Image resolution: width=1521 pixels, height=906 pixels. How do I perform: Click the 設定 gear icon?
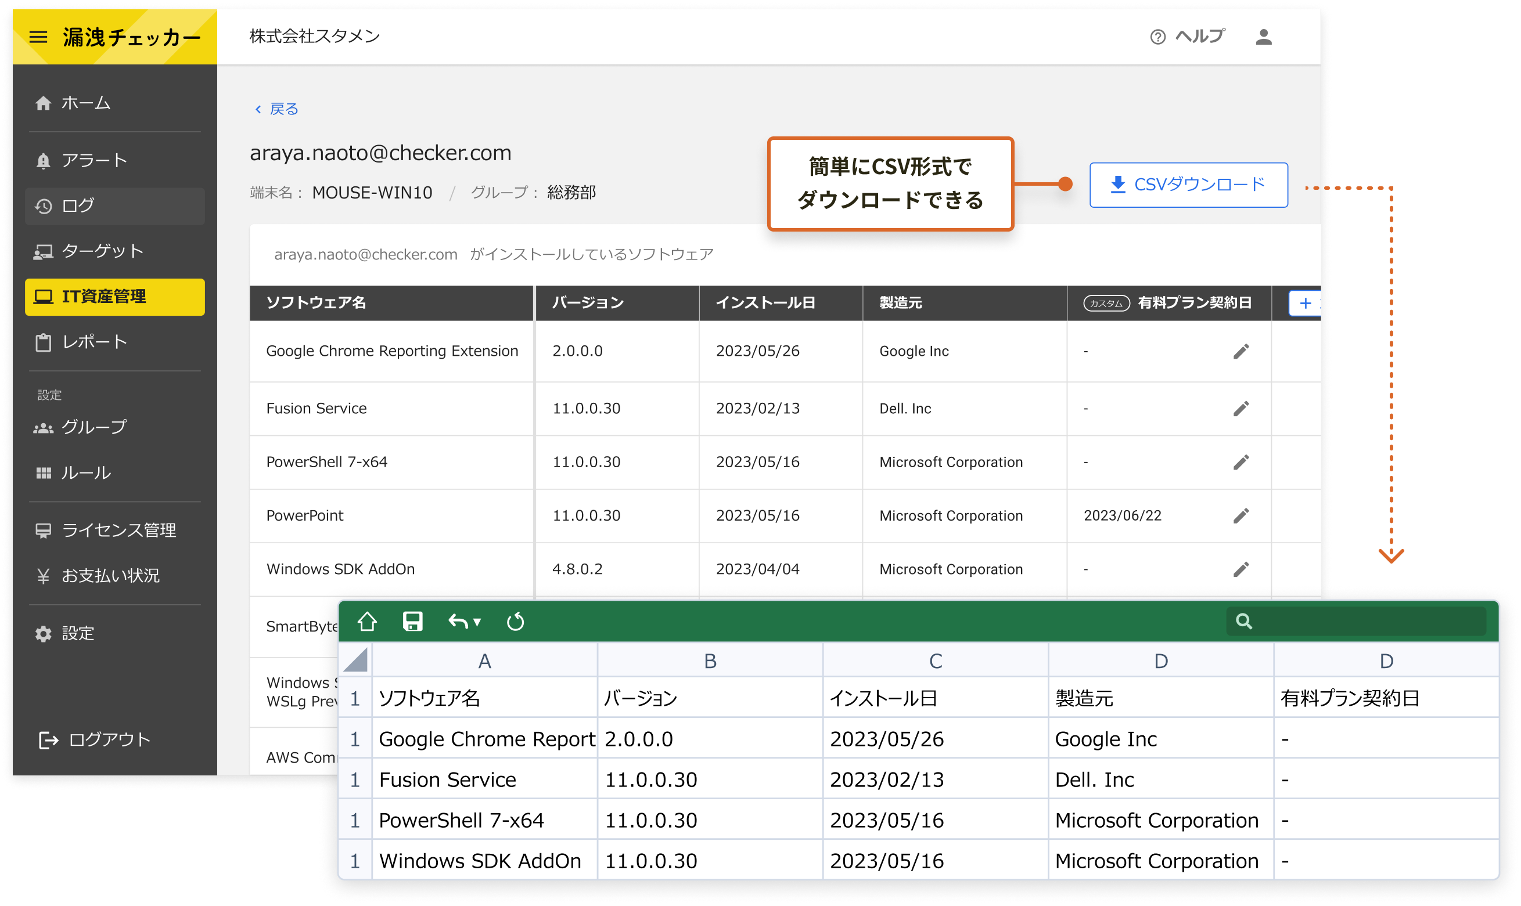(43, 634)
